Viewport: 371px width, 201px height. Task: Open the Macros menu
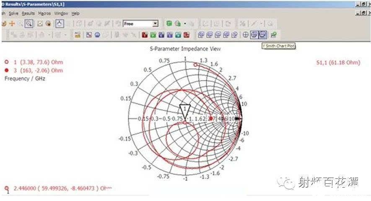pos(44,13)
